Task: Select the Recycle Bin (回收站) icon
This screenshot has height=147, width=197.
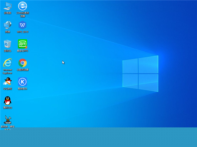Action: point(7,44)
